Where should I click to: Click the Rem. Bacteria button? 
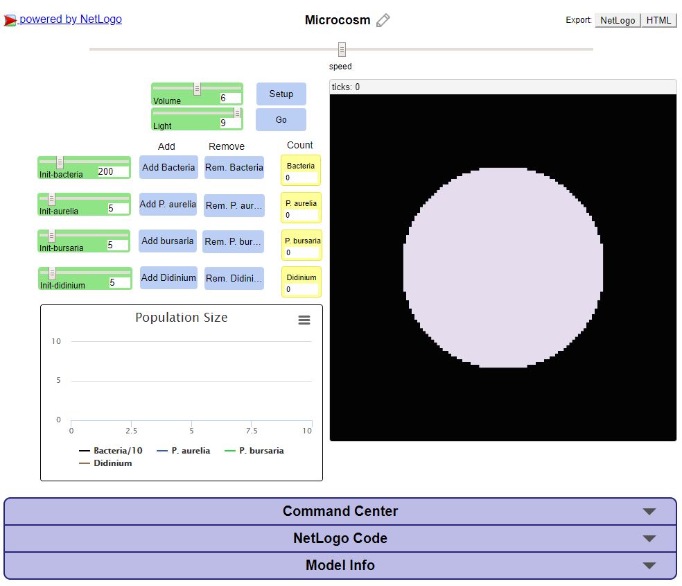click(234, 167)
